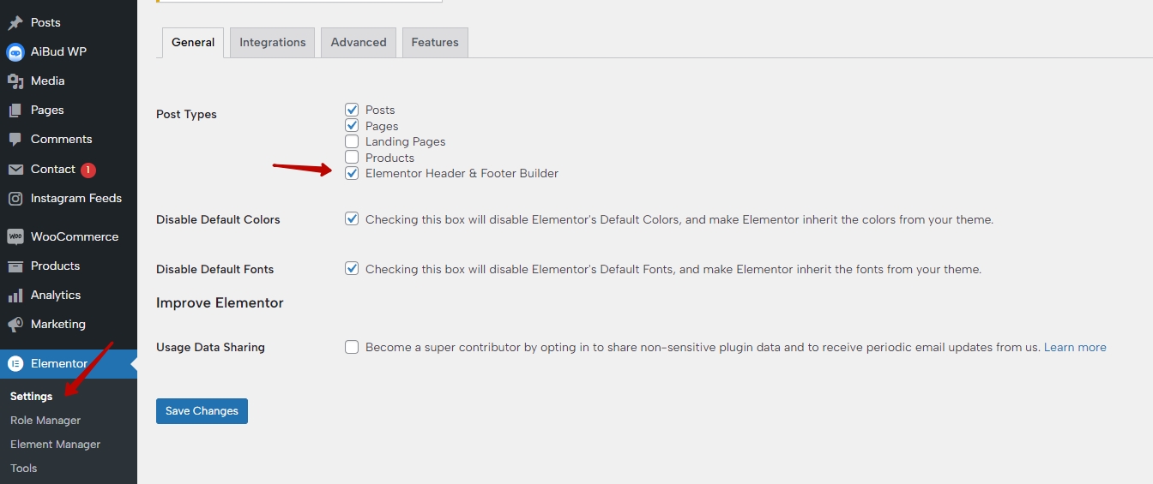Open AiBud WP chatbot icon

(15, 52)
